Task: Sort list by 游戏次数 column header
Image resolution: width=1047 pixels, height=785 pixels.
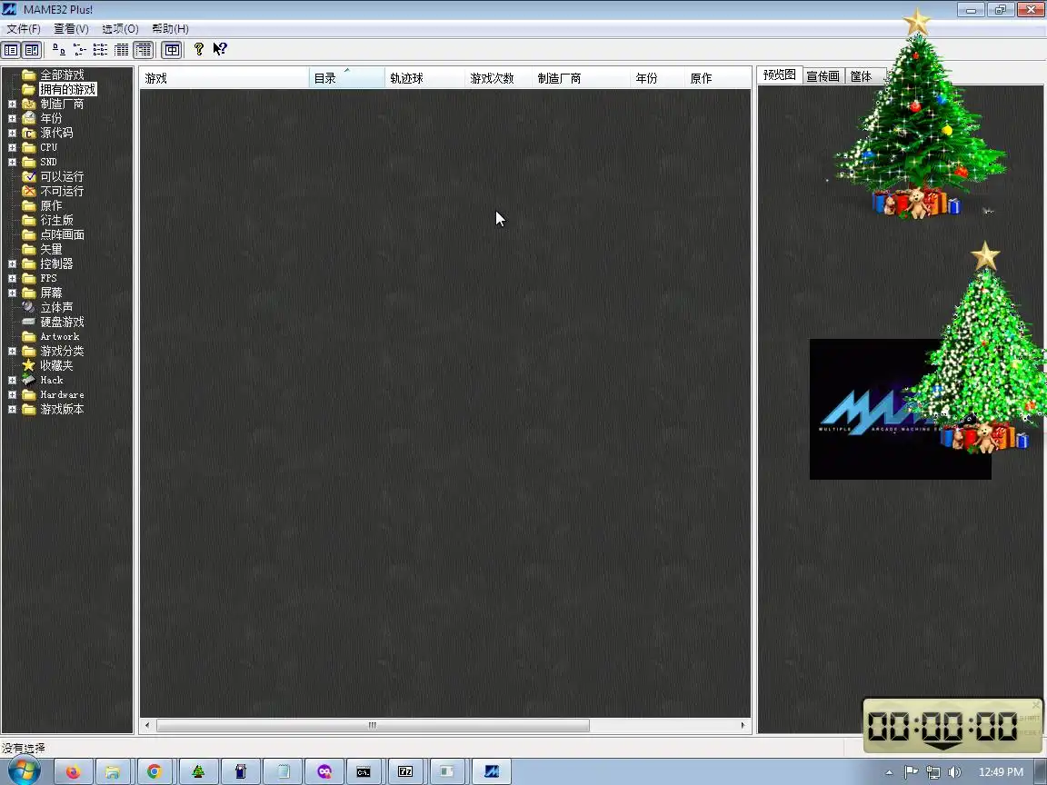Action: click(x=499, y=78)
